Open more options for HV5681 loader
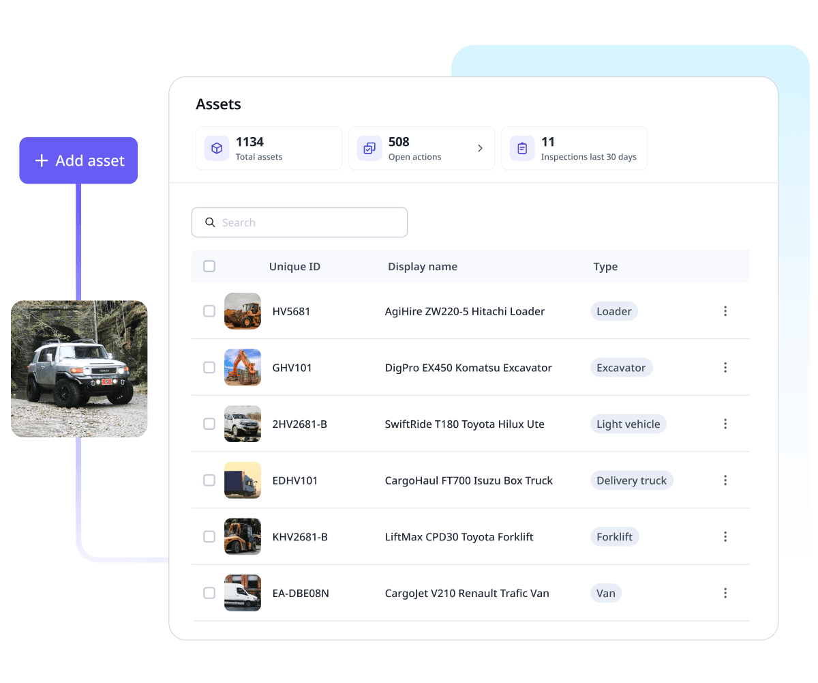818x683 pixels. (x=725, y=311)
